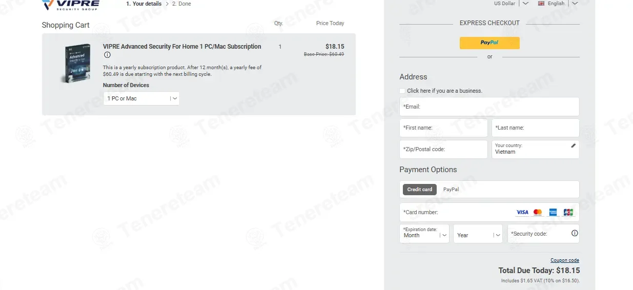
Task: Click the Shopping Cart heading
Action: pos(66,25)
